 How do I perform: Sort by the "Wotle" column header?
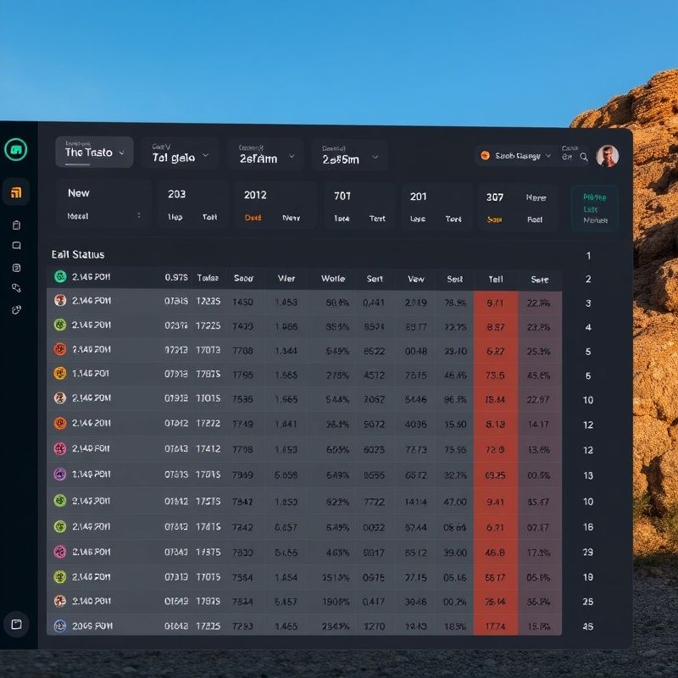(x=333, y=279)
